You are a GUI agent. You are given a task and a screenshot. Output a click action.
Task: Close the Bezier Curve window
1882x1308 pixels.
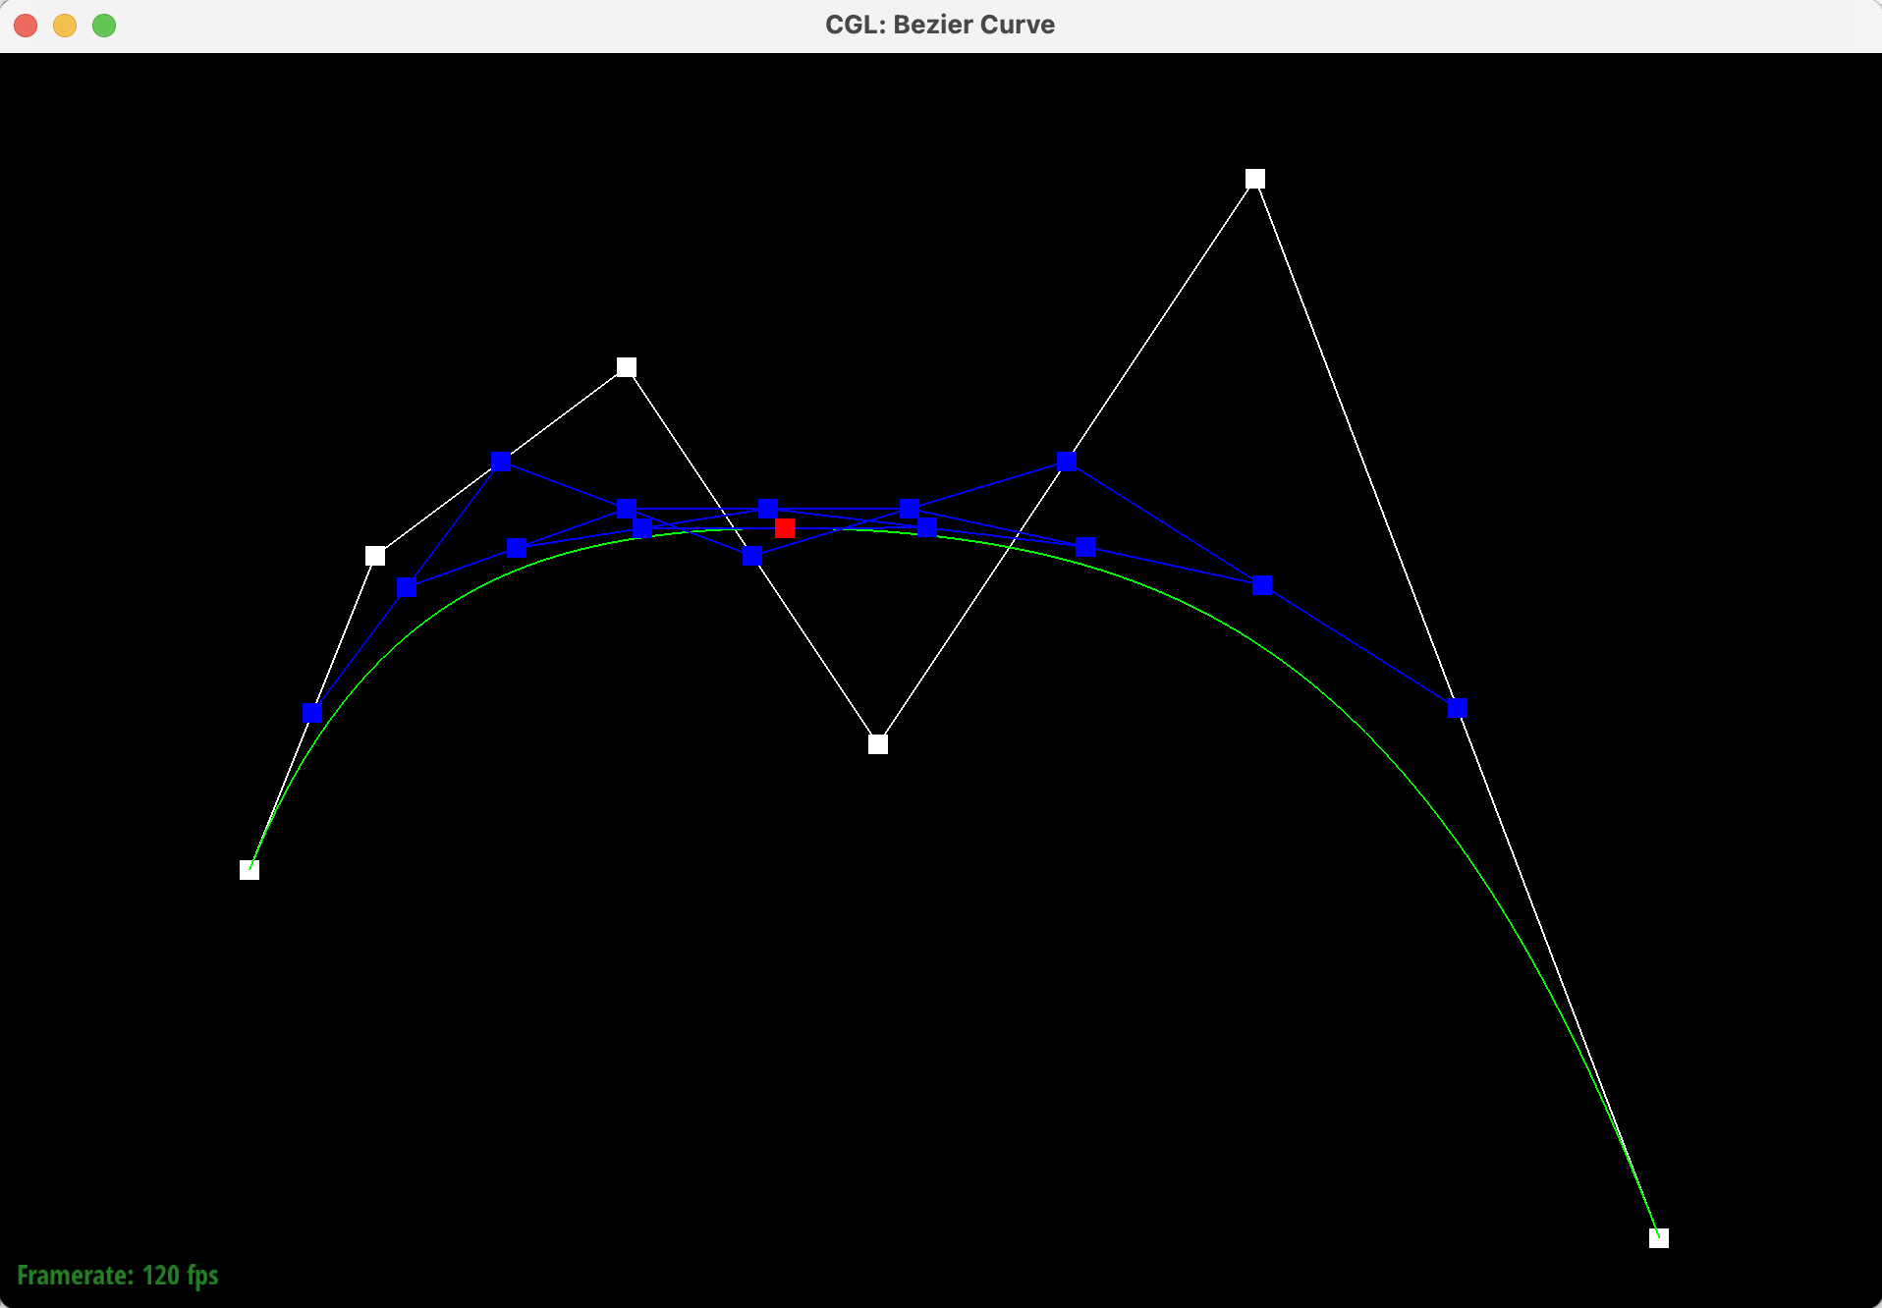pyautogui.click(x=26, y=26)
